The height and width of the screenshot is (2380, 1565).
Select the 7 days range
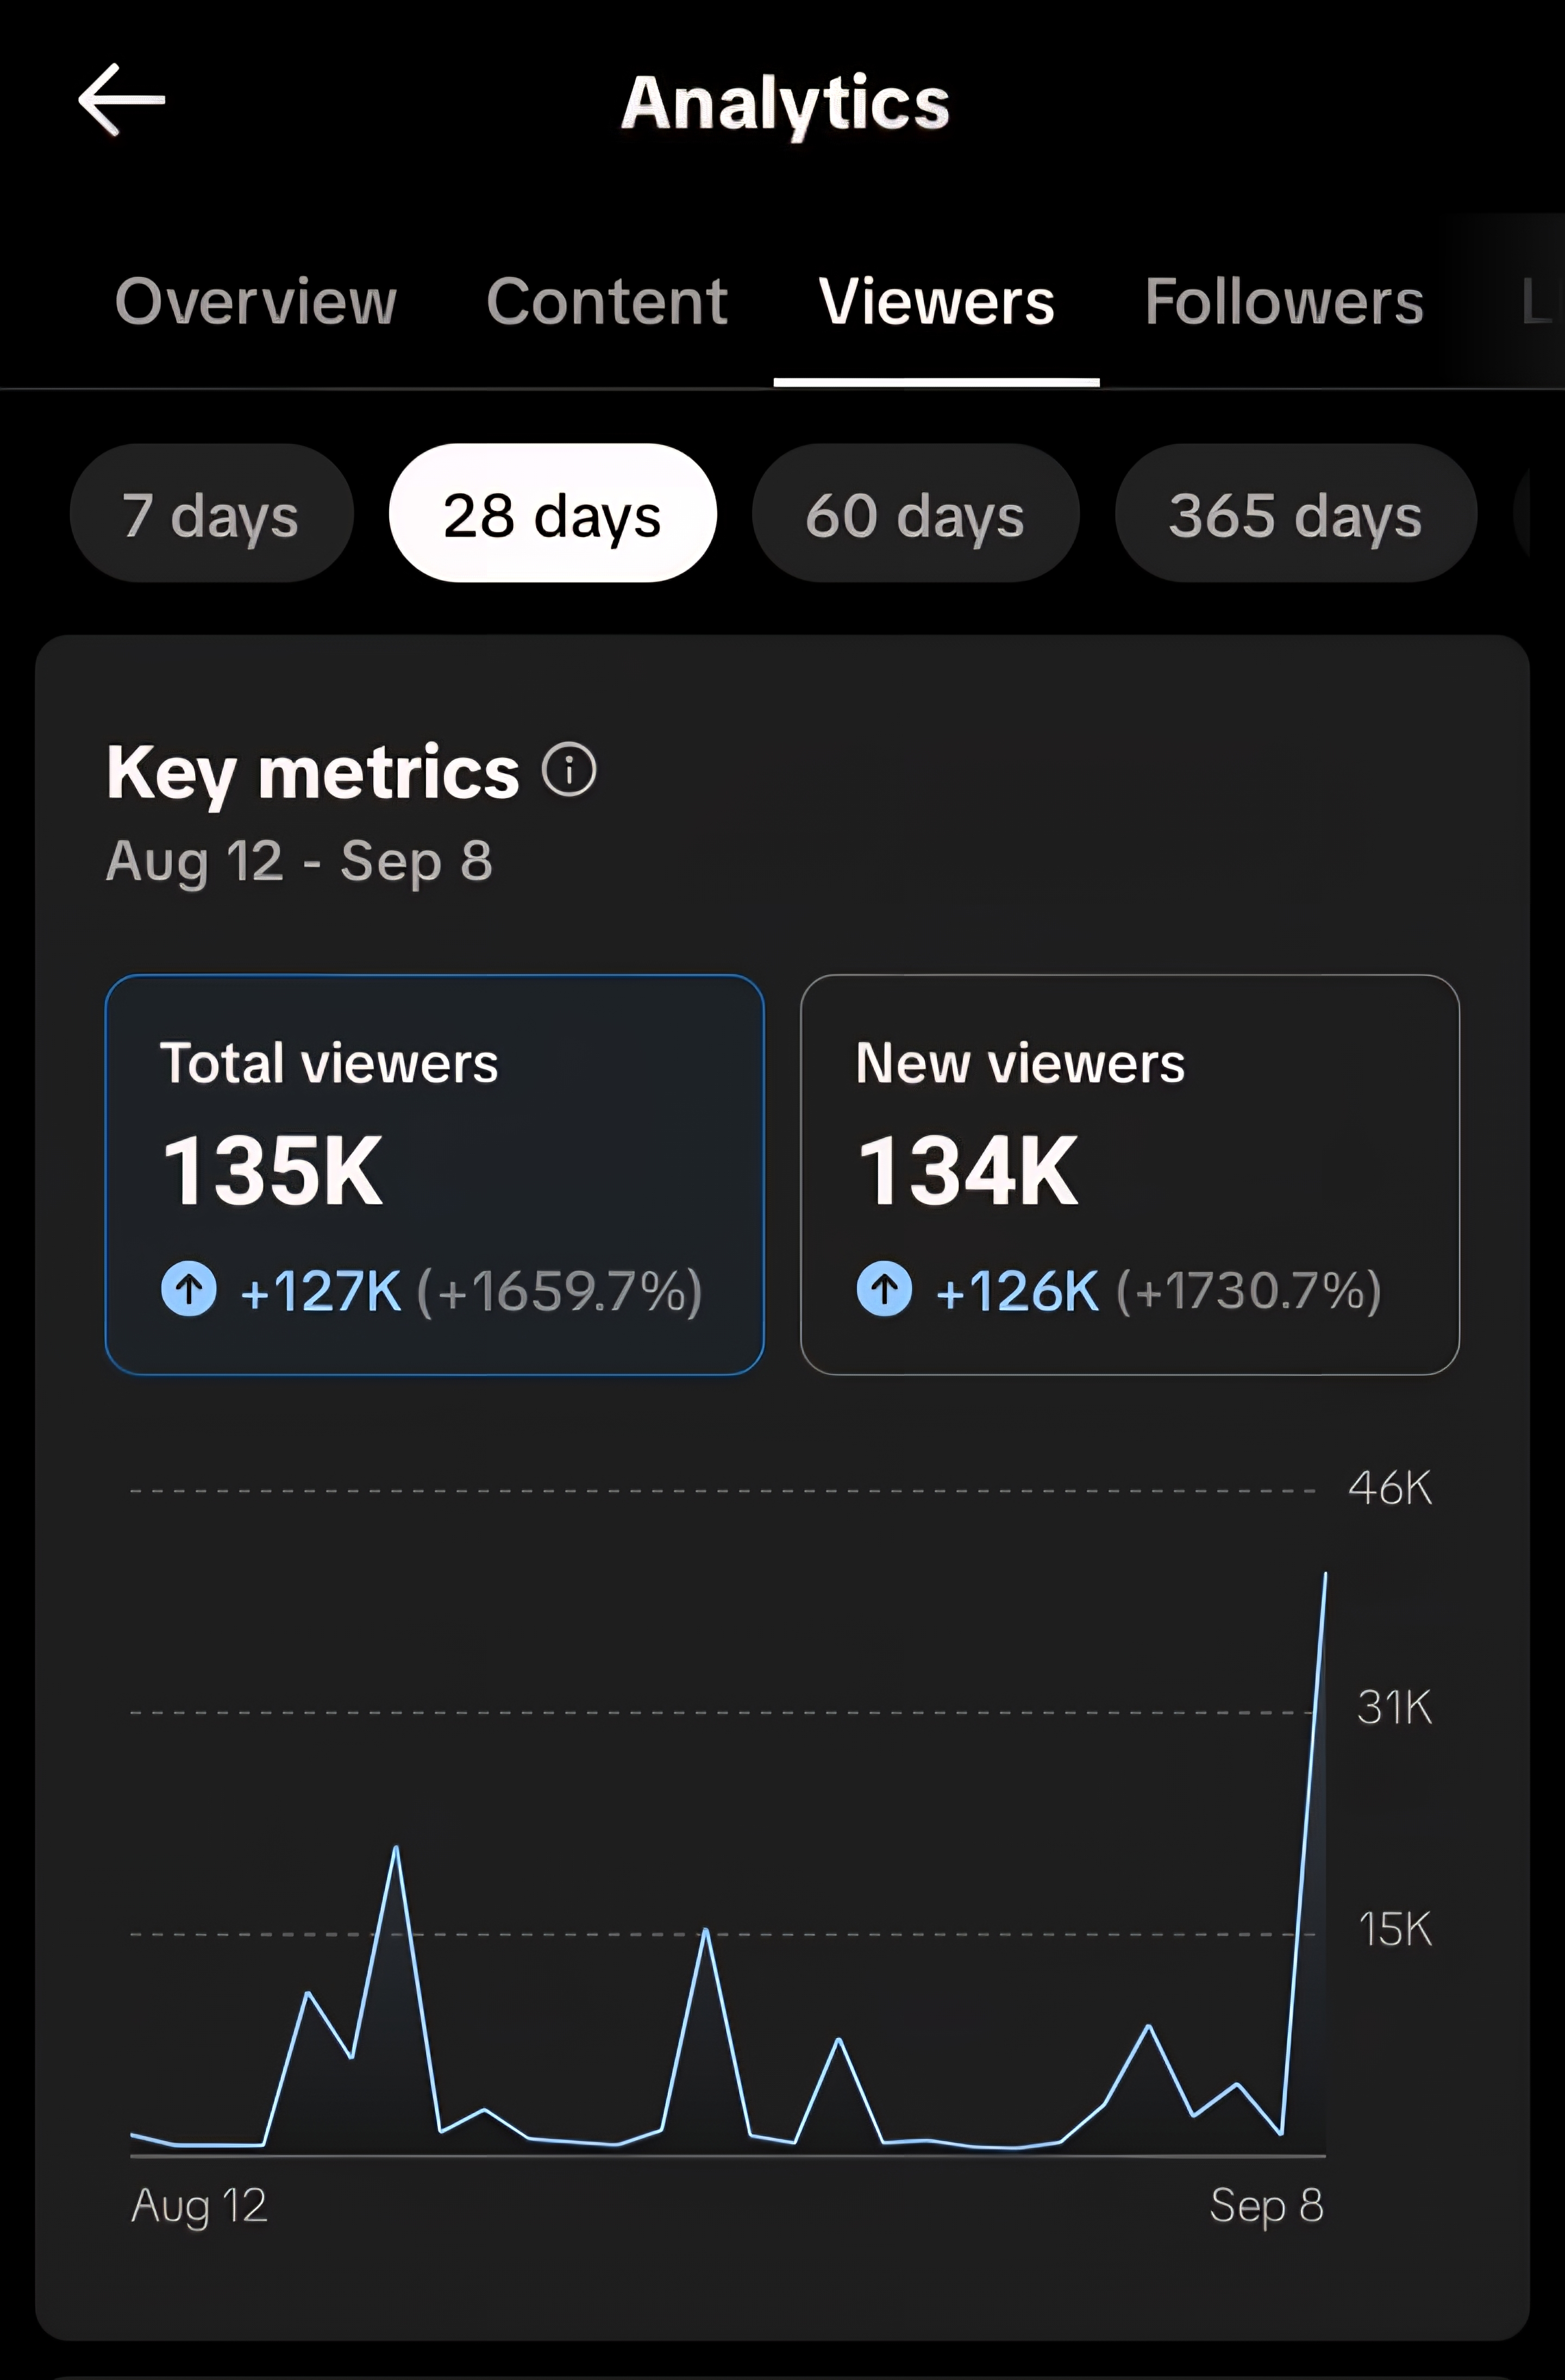(211, 514)
